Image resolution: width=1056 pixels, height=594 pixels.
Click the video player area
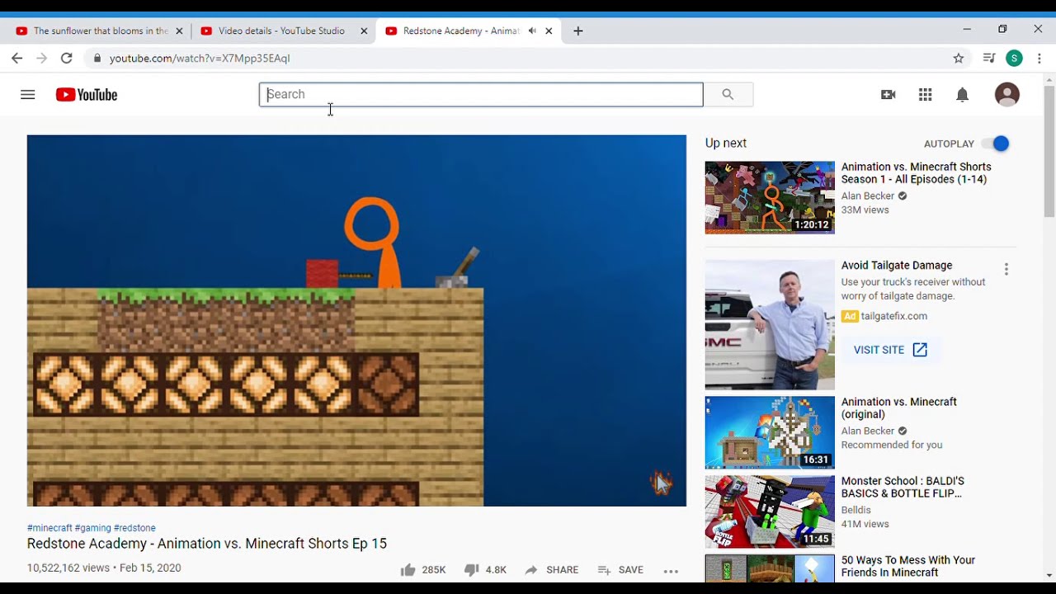356,321
